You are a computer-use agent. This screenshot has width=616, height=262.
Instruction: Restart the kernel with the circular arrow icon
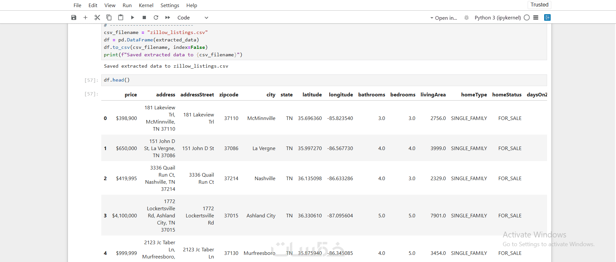point(156,17)
